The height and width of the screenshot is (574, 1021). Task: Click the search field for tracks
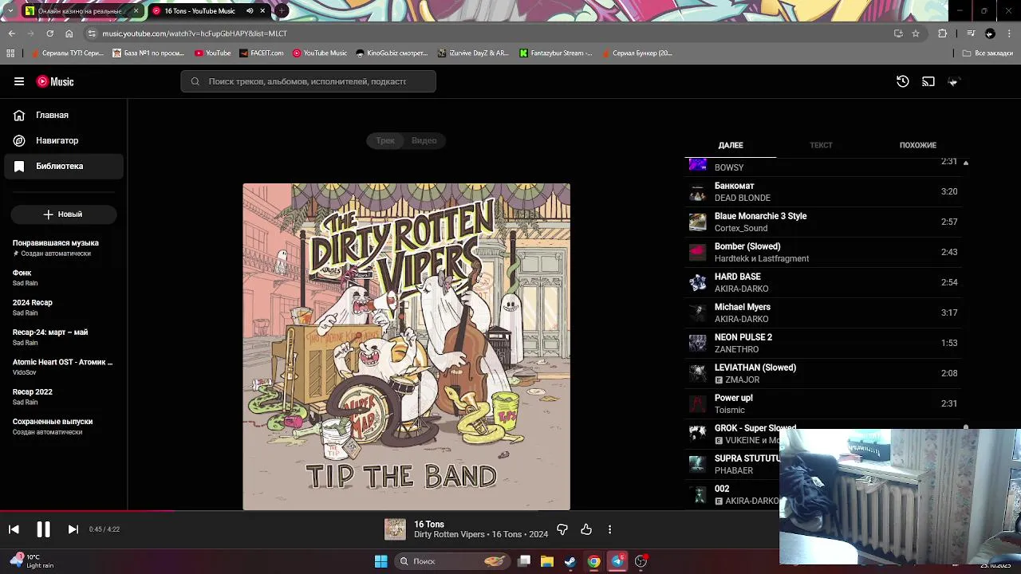click(x=308, y=81)
